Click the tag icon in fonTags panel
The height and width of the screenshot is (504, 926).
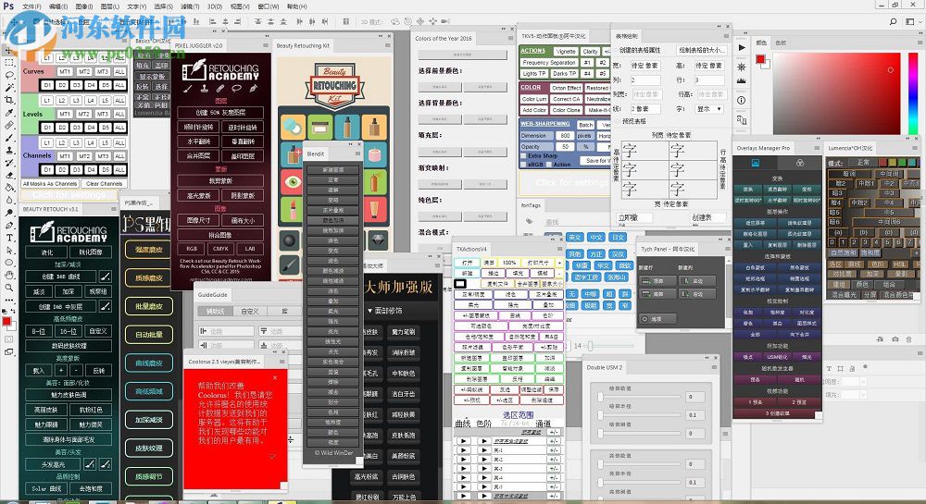tap(530, 222)
